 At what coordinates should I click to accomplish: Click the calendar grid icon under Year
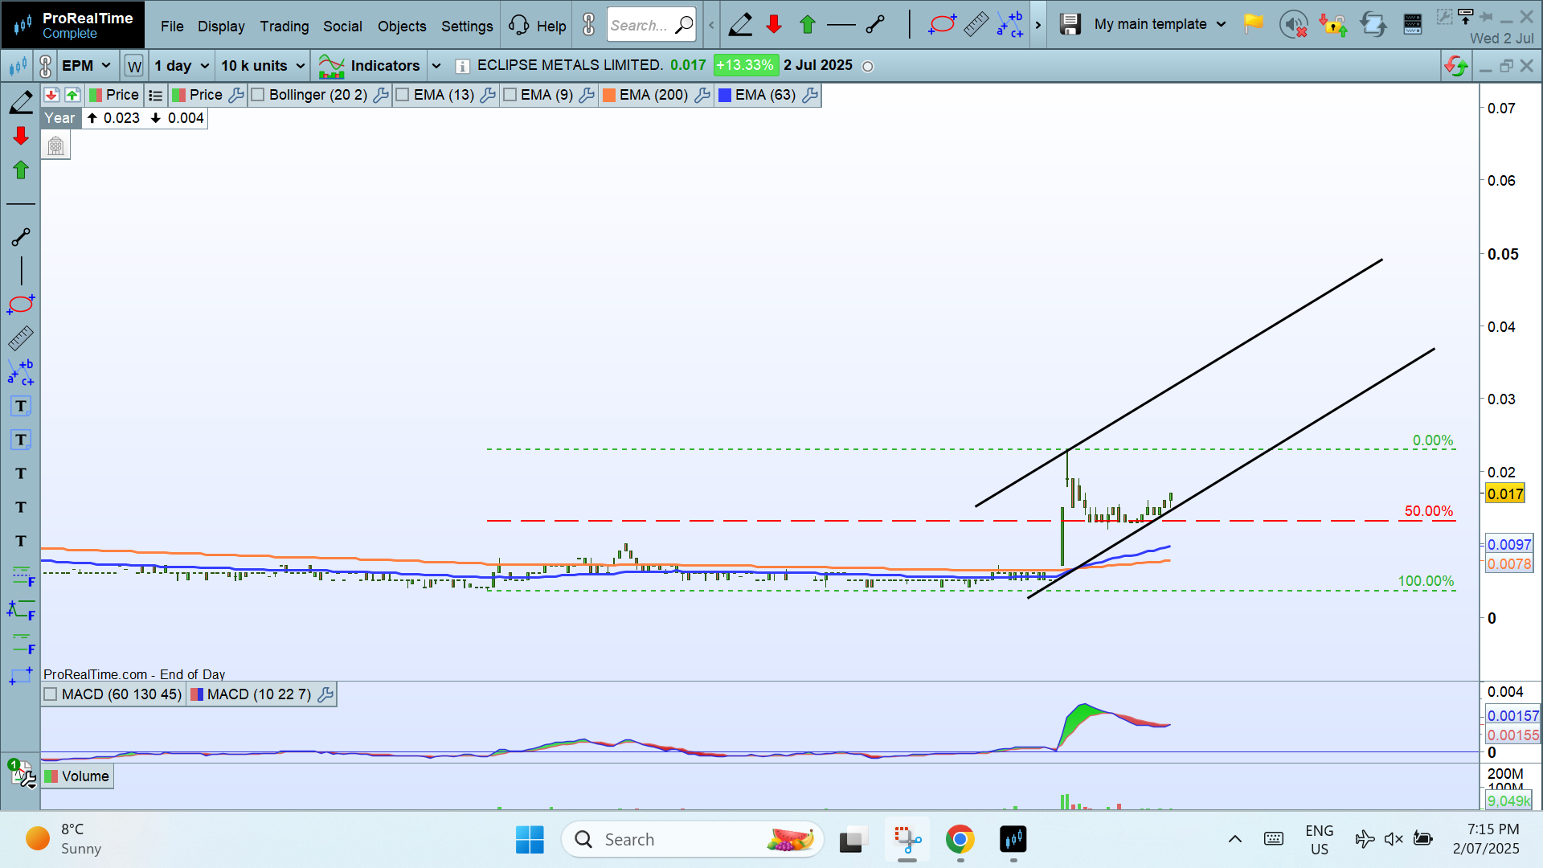[x=55, y=146]
